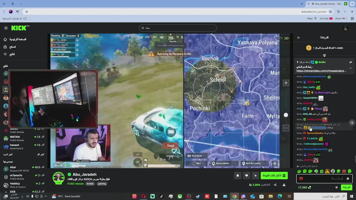Open the Xbox taskbar icon

click(x=180, y=196)
